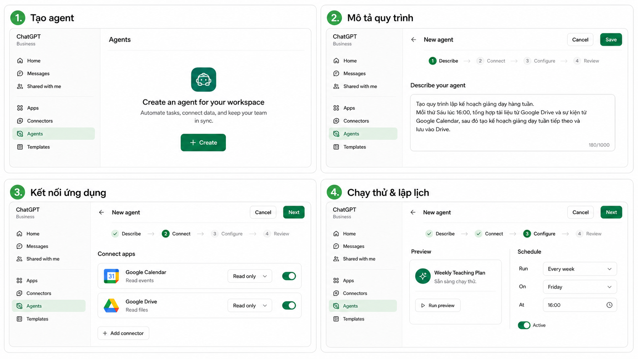The image size is (638, 359).
Task: Open the On Friday day dropdown
Action: click(580, 287)
